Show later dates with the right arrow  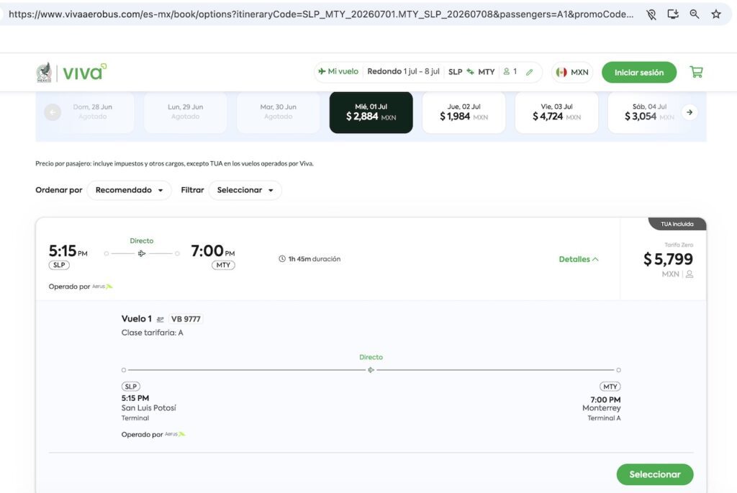[x=689, y=112]
